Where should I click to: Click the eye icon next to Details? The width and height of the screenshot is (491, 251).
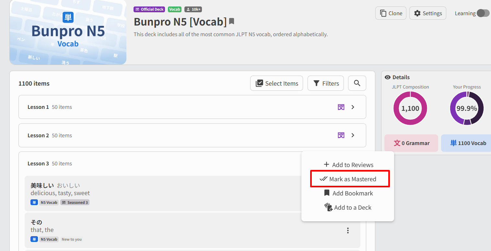coord(387,77)
